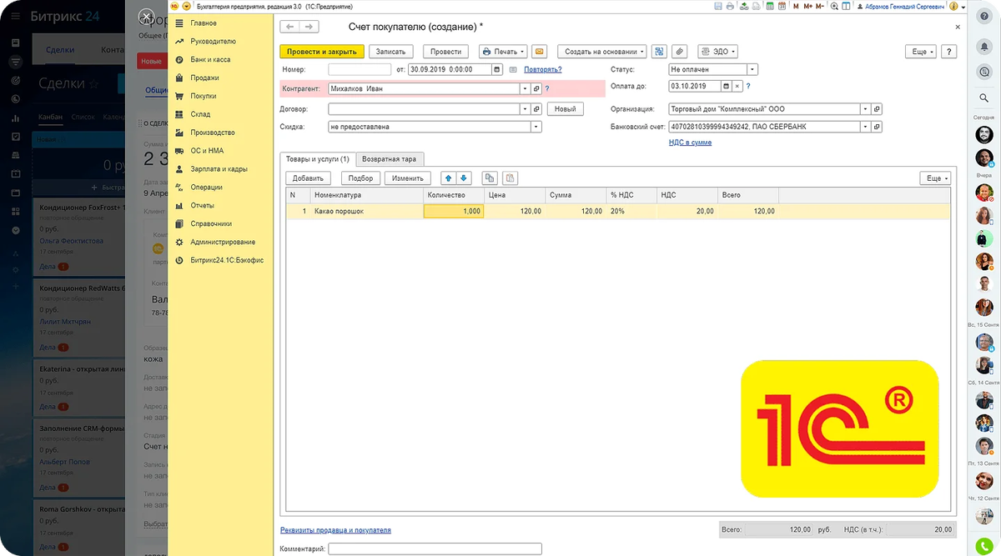Move the row down with the blue down arrow
Screen dimensions: 1001x556
point(464,178)
